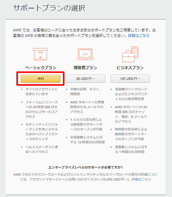Image resolution: width=172 pixels, height=197 pixels.
Task: Open the 詳細はこちら link in the intro paragraph
Action: tap(139, 35)
